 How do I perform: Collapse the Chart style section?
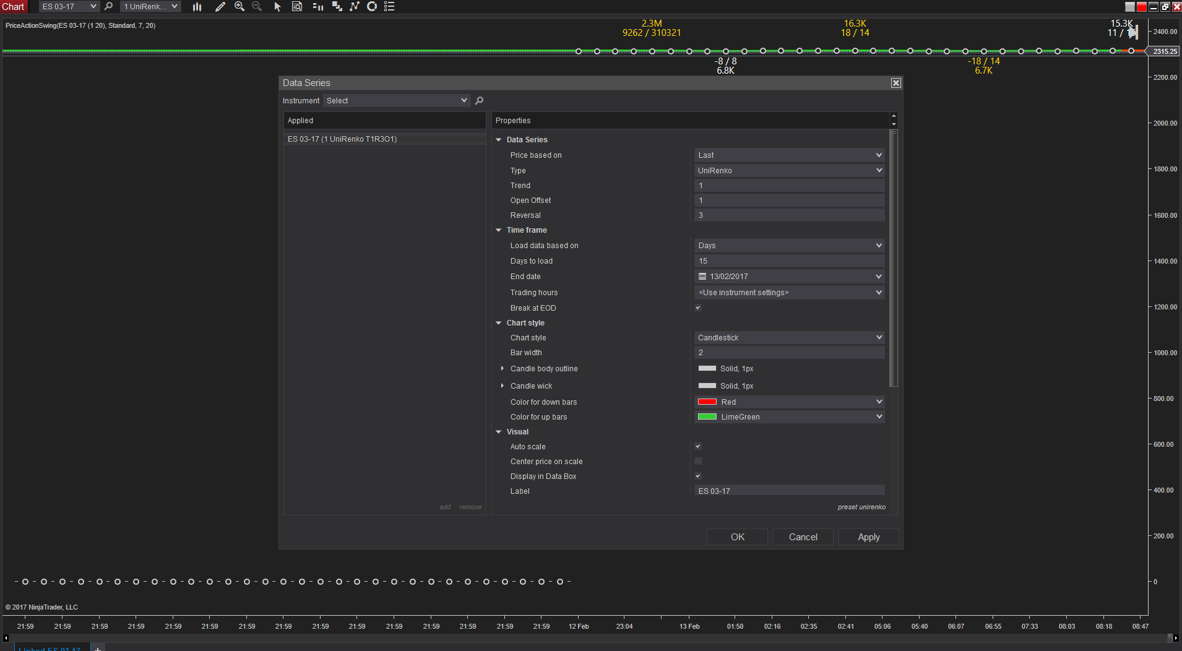point(499,323)
